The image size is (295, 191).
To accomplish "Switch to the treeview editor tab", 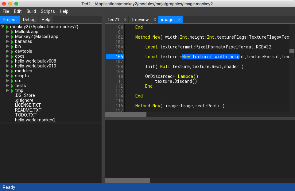I will coord(140,20).
